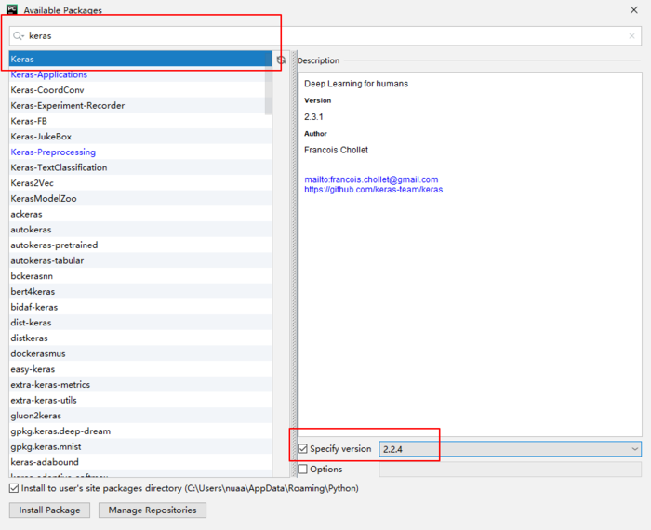
Task: Click the package list scrollbar thumb
Action: pyautogui.click(x=268, y=83)
